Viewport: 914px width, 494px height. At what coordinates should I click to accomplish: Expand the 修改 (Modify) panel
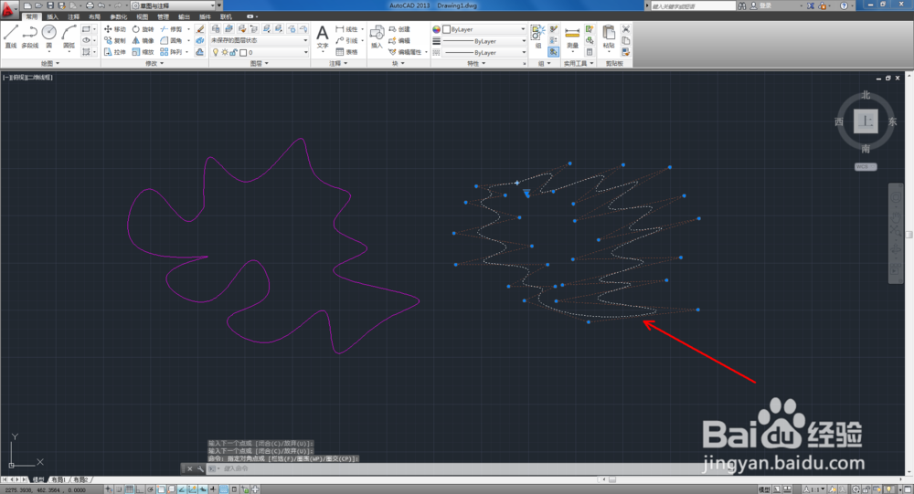pyautogui.click(x=154, y=64)
